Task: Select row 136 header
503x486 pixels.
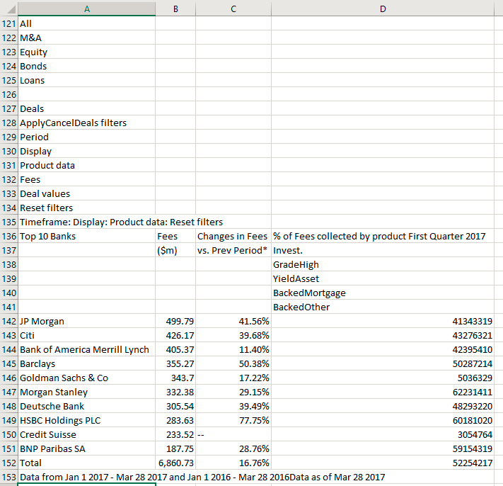Action: coord(9,236)
